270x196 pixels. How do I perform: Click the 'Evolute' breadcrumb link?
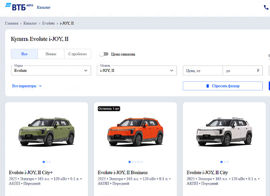pyautogui.click(x=48, y=23)
